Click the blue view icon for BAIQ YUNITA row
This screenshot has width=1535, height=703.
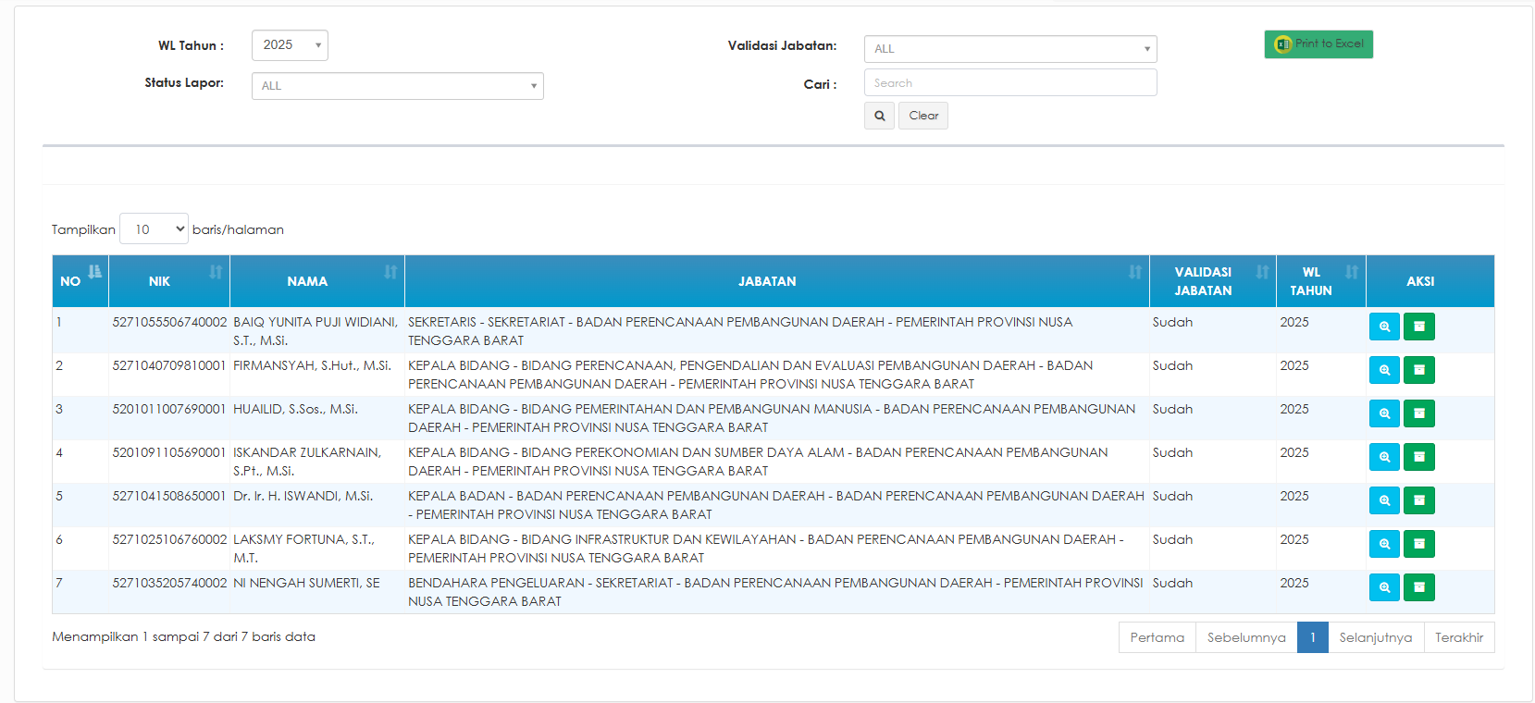(x=1384, y=327)
